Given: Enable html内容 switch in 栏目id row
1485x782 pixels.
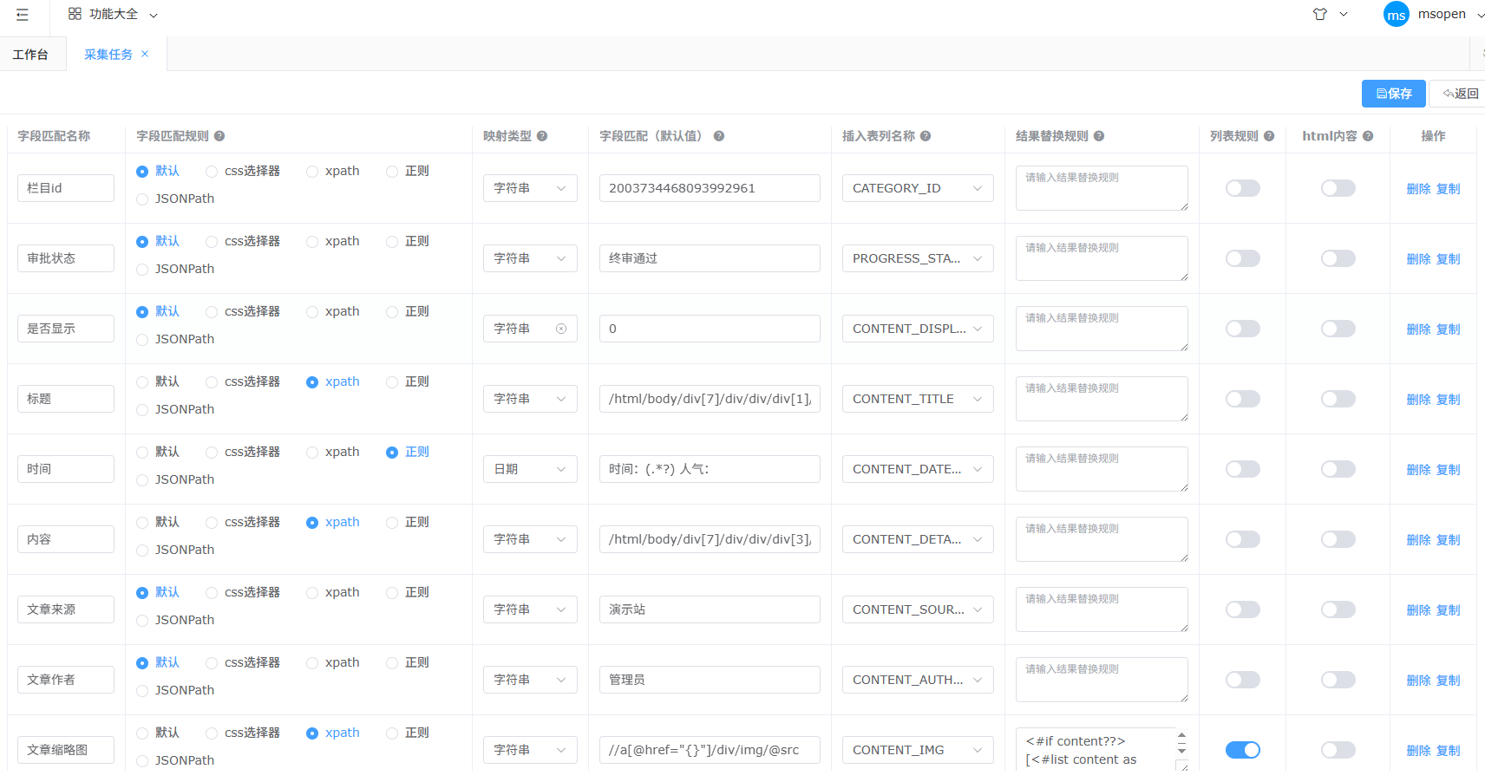Looking at the screenshot, I should 1338,188.
